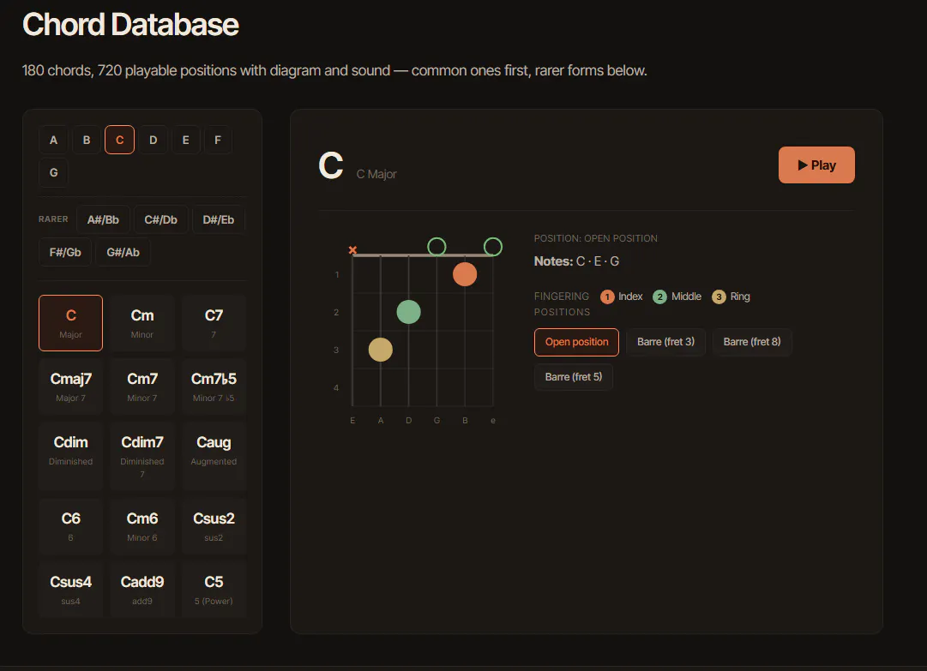Select root note F
927x671 pixels.
pos(218,140)
